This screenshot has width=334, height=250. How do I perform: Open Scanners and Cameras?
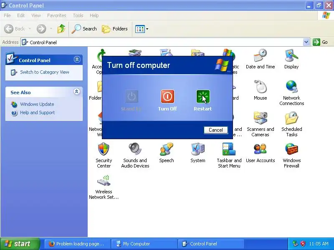(260, 124)
